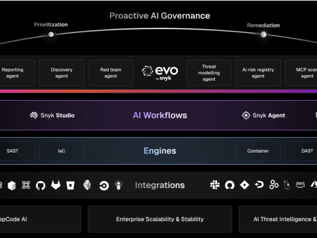Screen dimensions: 317x238
Task: Open the Discovery agent card
Action: pos(62,73)
